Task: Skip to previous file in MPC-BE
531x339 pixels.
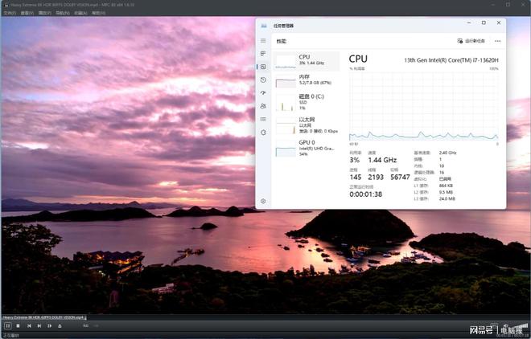Action: pyautogui.click(x=29, y=326)
